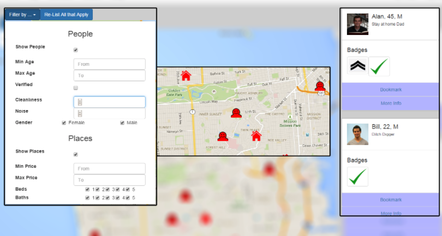Focus the Min Price From field
Screen dimensions: 442x236
(x=109, y=168)
